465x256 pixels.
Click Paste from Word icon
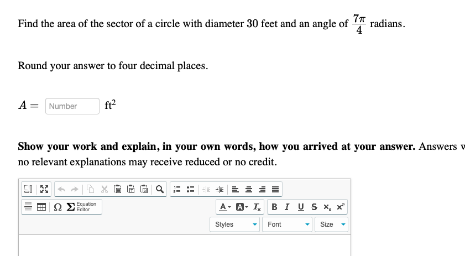[x=144, y=189]
